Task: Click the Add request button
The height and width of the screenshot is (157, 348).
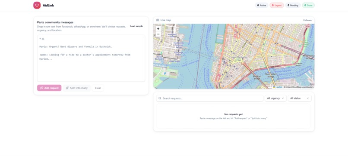Action: tap(49, 88)
